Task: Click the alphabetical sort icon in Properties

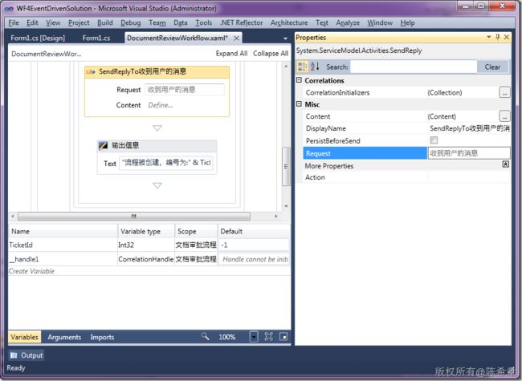Action: pyautogui.click(x=315, y=67)
